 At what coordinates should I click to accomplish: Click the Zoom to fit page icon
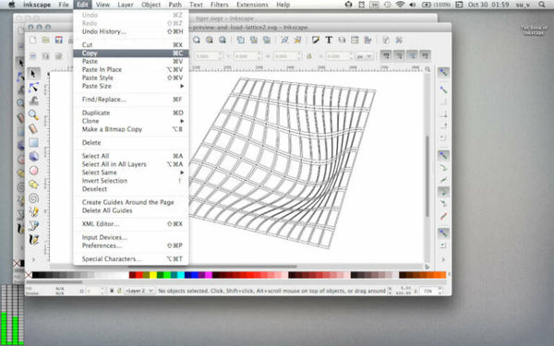point(223,40)
